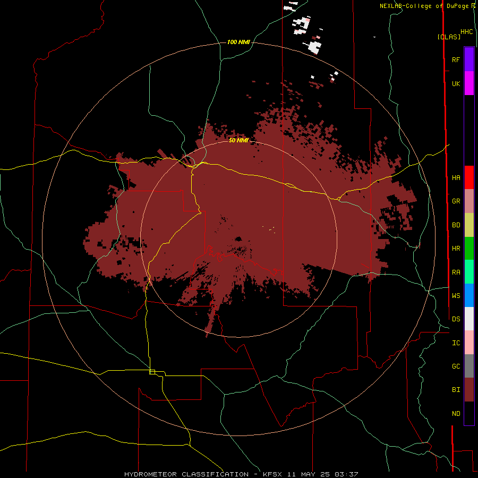Screen dimensions: 478x478
Task: Click the GC legend label
Action: tap(456, 366)
